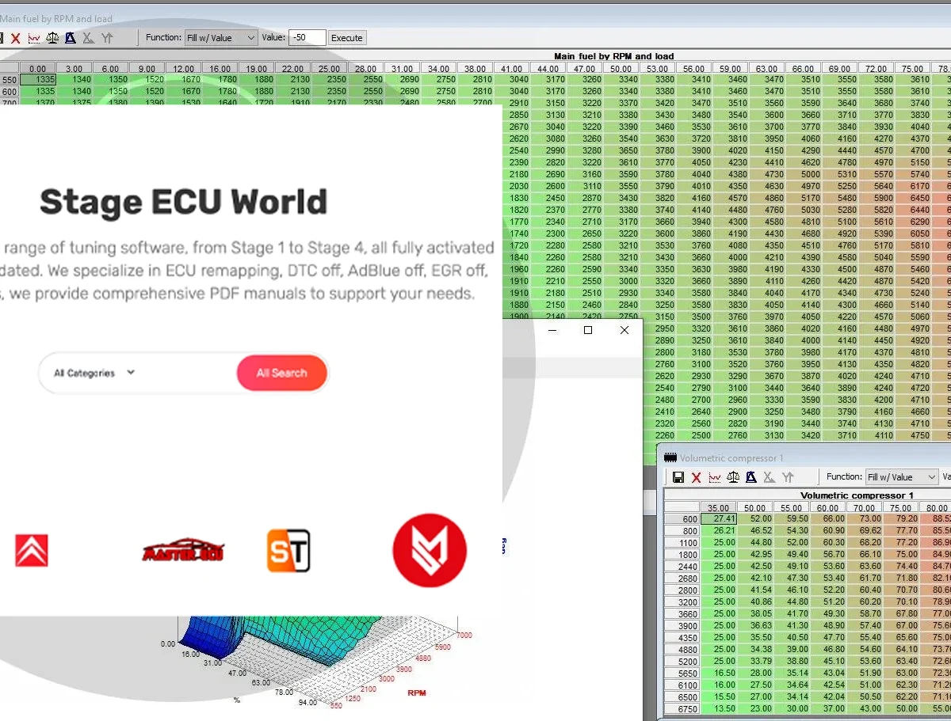The image size is (951, 721).
Task: Click the All Search button
Action: [x=281, y=373]
